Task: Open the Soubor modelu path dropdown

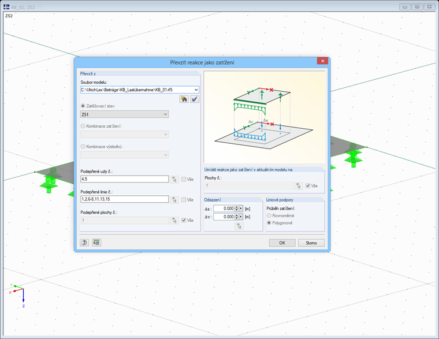Action: tap(196, 90)
